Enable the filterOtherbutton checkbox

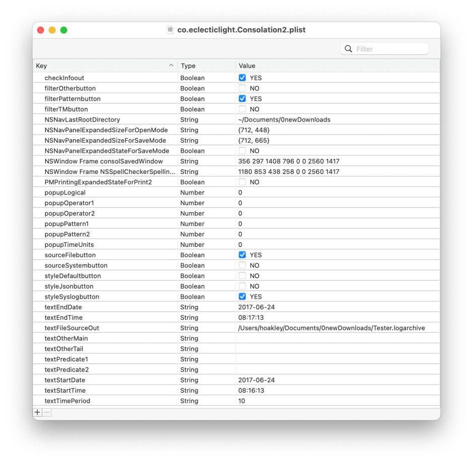(242, 88)
